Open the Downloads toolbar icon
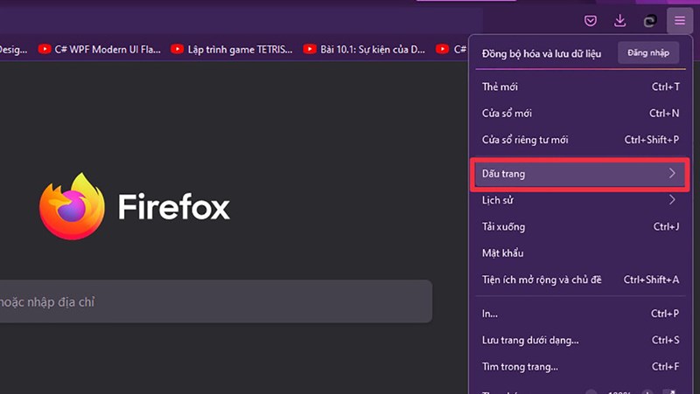The width and height of the screenshot is (700, 394). coord(619,20)
